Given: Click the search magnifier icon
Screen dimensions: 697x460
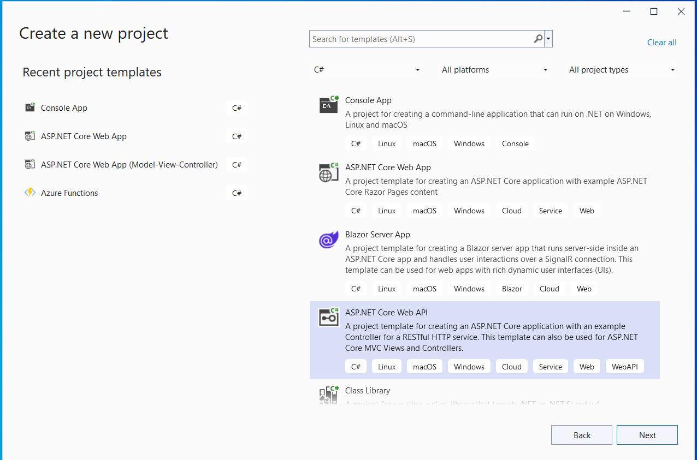Looking at the screenshot, I should click(537, 39).
